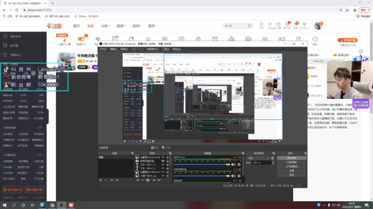Viewport: 373px width, 209px height.
Task: Open Chrome from the Windows taskbar
Action: (x=52, y=205)
